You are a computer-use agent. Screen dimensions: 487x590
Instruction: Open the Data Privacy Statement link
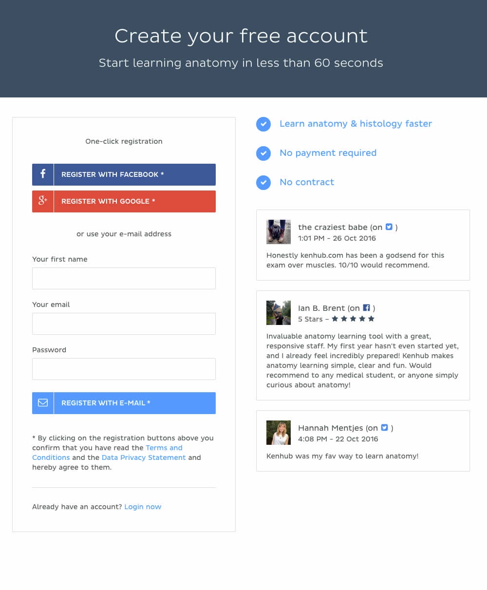click(x=144, y=457)
